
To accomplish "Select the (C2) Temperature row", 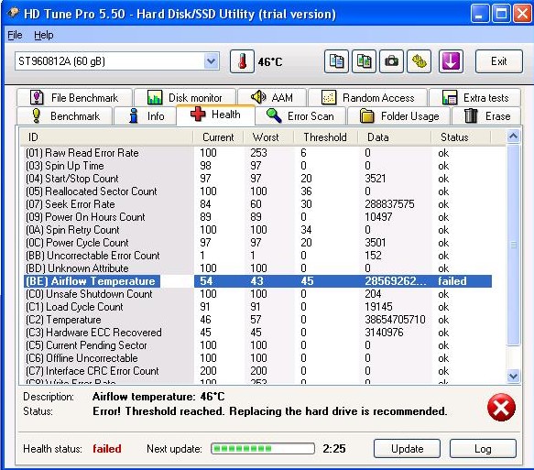I will (257, 320).
